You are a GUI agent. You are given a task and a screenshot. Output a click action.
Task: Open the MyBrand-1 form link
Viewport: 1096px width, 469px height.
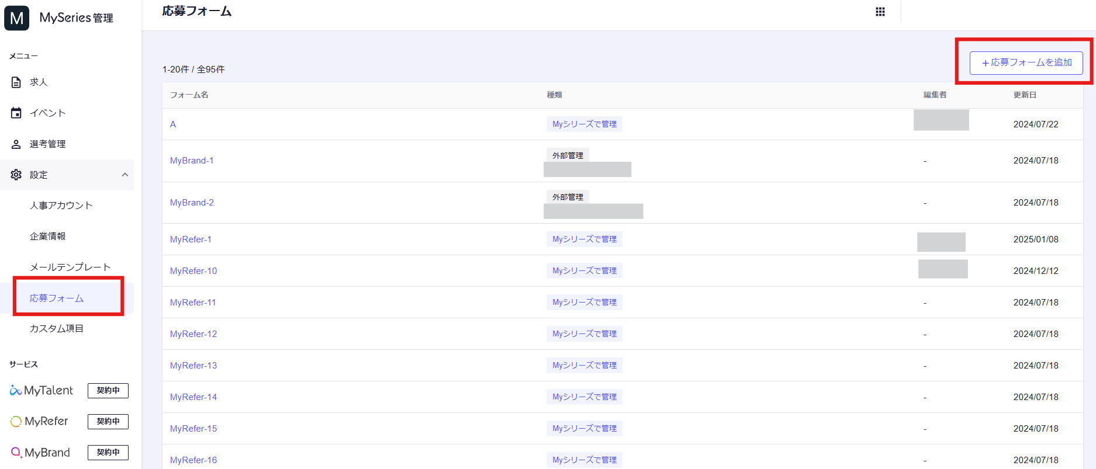(192, 161)
